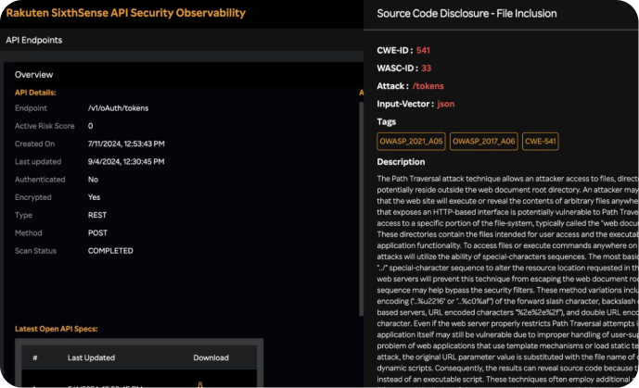Click the Type value REST
639x388 pixels.
97,215
